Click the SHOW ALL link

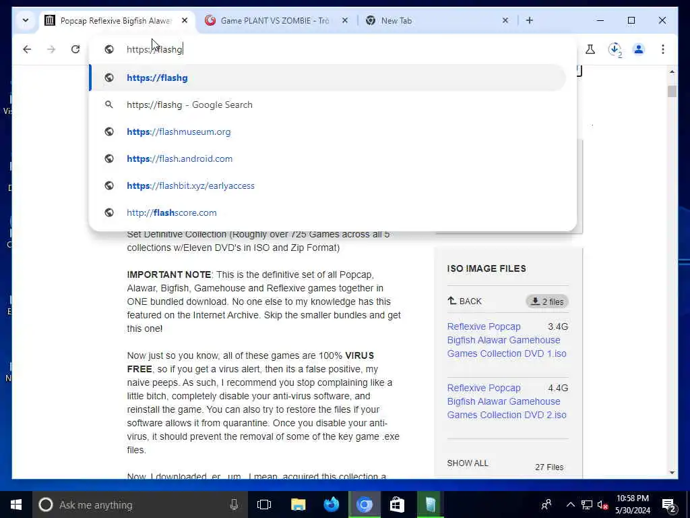click(x=468, y=463)
